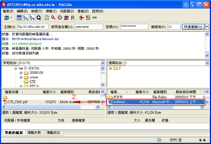
Task: Click cancel current operation icon
Action: click(60, 18)
